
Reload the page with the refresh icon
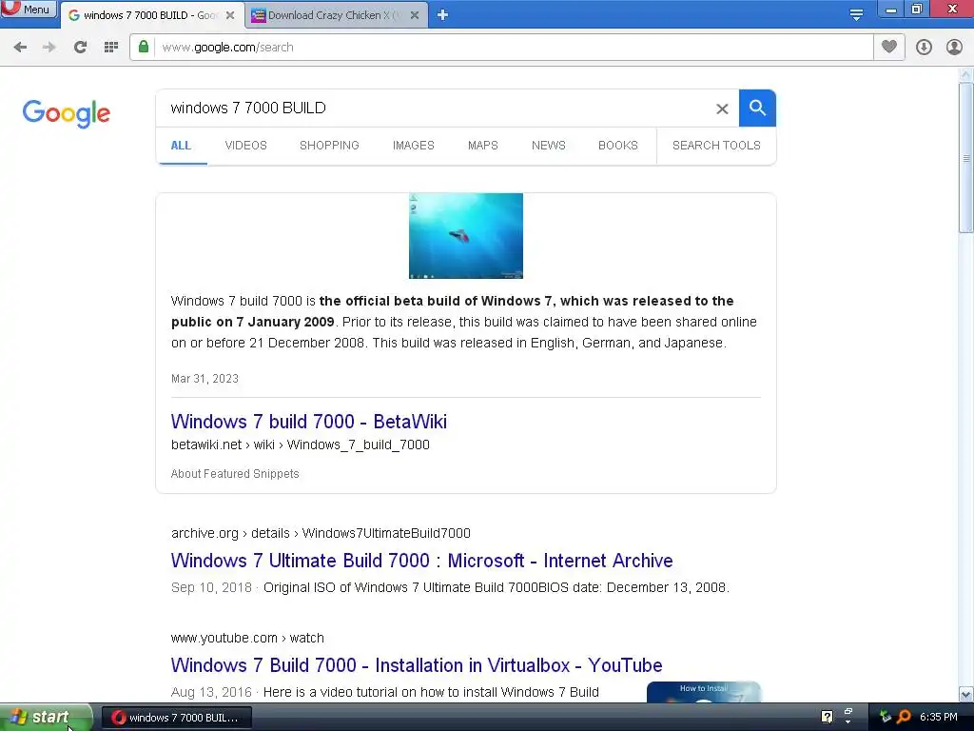click(x=80, y=48)
